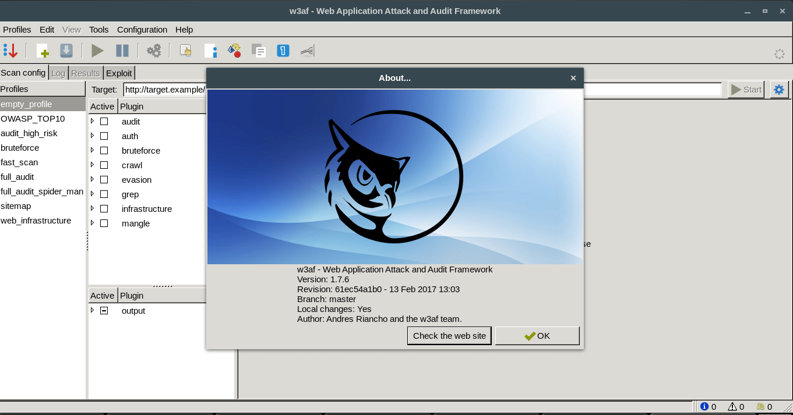Switch to the Exploit tab
Image resolution: width=793 pixels, height=415 pixels.
(x=119, y=73)
